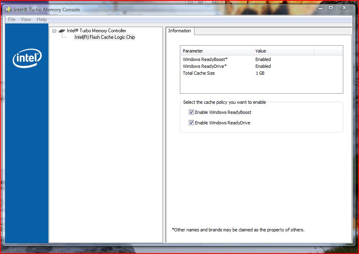Click the Enabled value for ReadyDrive
This screenshot has height=254, width=359.
click(x=263, y=66)
